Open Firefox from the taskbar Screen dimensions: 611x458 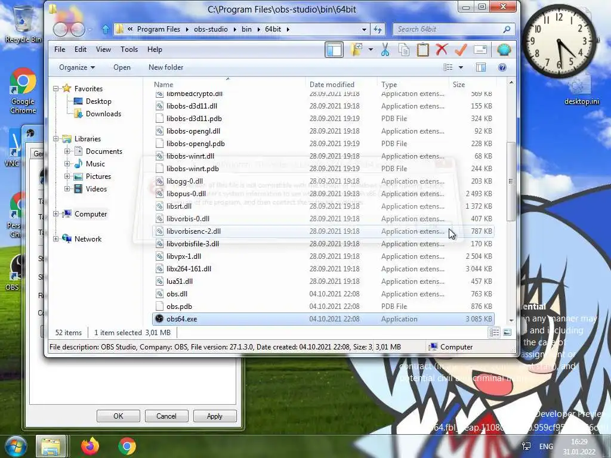pyautogui.click(x=90, y=446)
